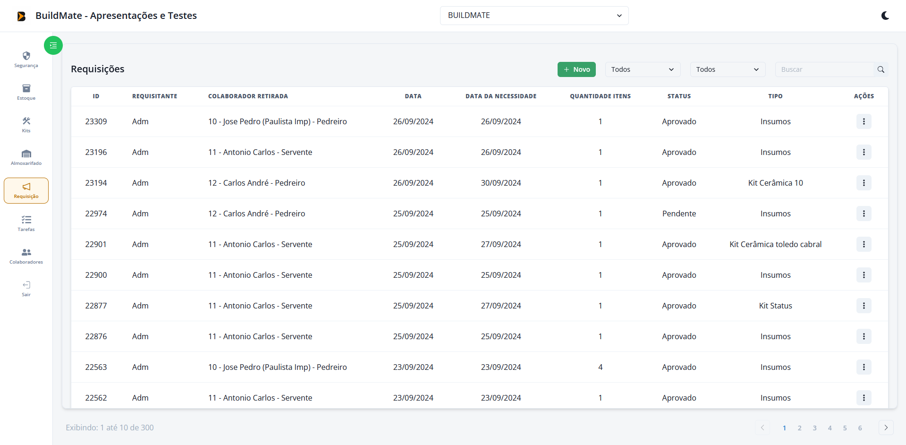
Task: Click the Novo button
Action: [x=576, y=69]
